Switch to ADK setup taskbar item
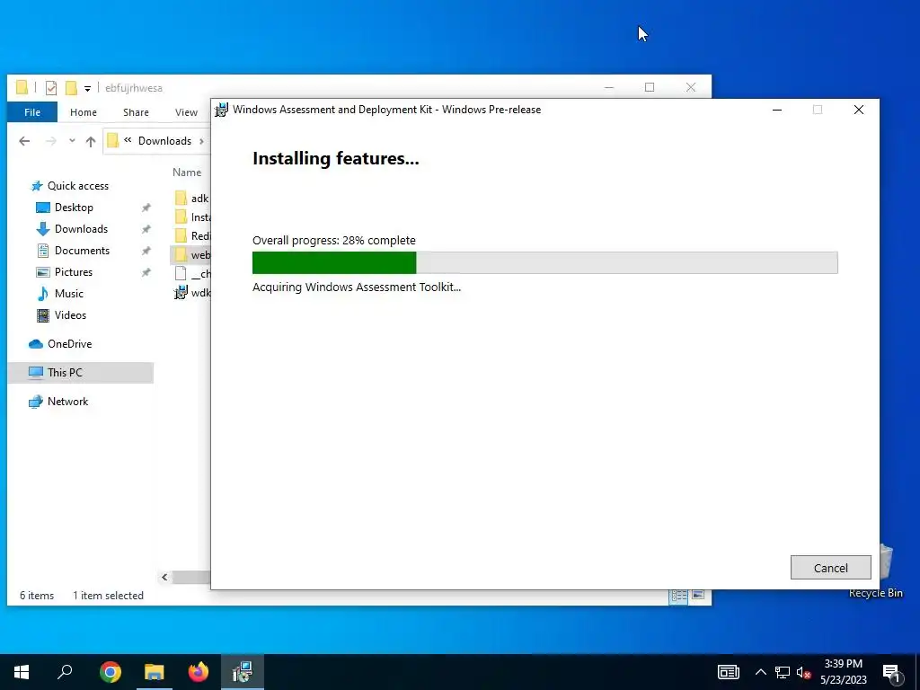The height and width of the screenshot is (690, 920). pyautogui.click(x=243, y=672)
